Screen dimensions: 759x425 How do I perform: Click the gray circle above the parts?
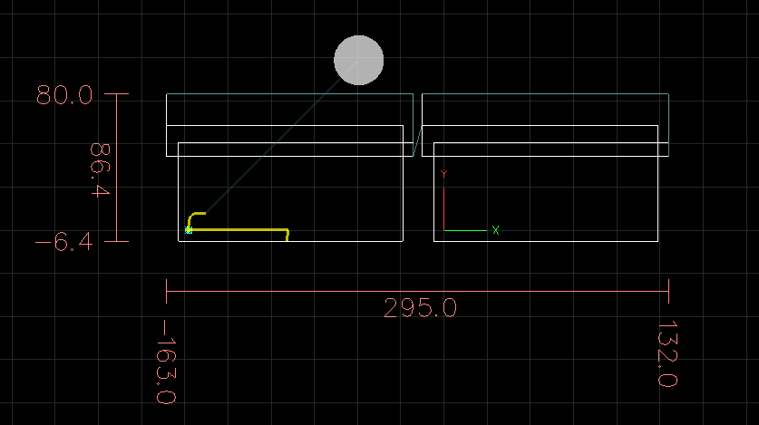pyautogui.click(x=359, y=60)
